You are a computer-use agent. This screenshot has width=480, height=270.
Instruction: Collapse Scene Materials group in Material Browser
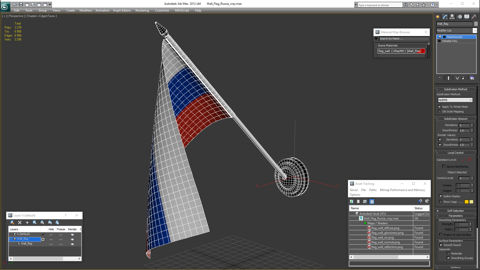(376, 45)
